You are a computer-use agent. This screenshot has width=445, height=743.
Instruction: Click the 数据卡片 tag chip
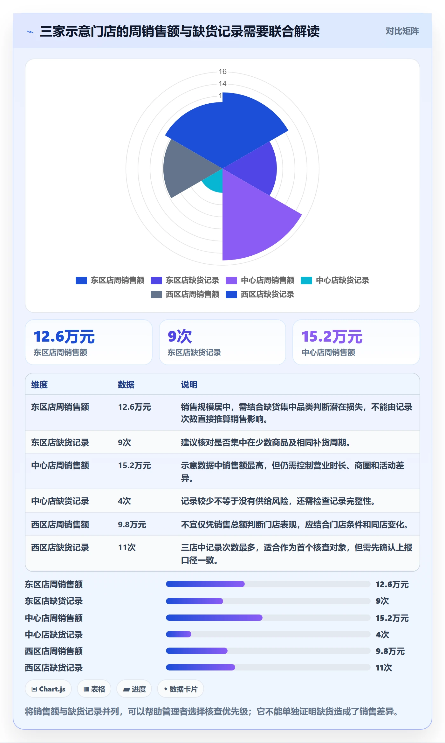click(x=181, y=689)
